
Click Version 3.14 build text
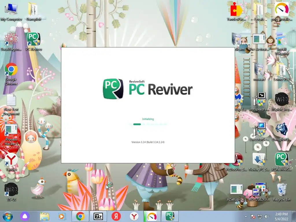(148, 142)
